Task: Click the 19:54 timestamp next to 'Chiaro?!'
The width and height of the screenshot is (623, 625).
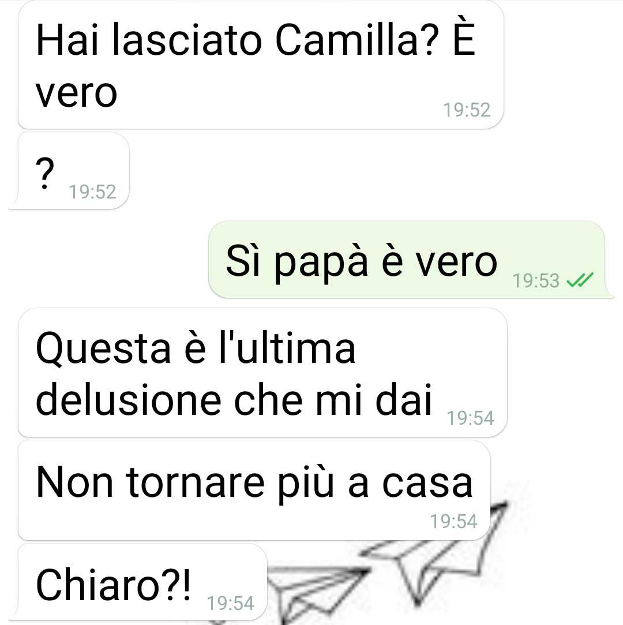Action: [230, 603]
